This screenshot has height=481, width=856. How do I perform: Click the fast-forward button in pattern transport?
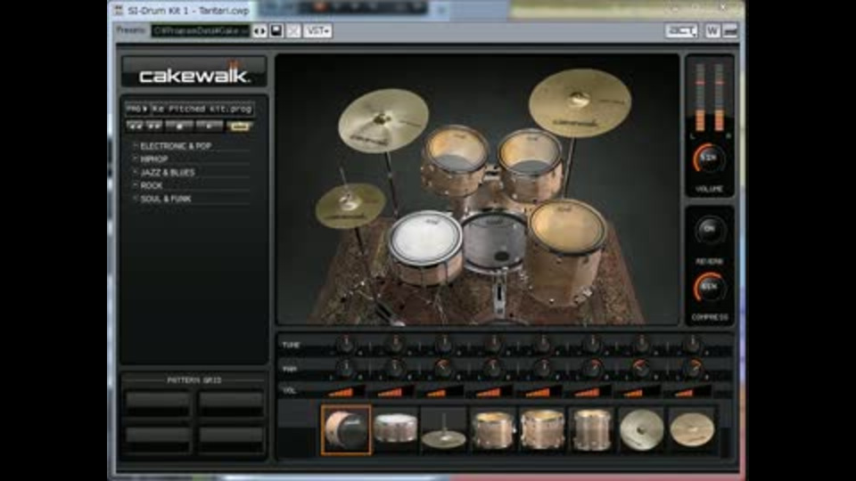[154, 126]
